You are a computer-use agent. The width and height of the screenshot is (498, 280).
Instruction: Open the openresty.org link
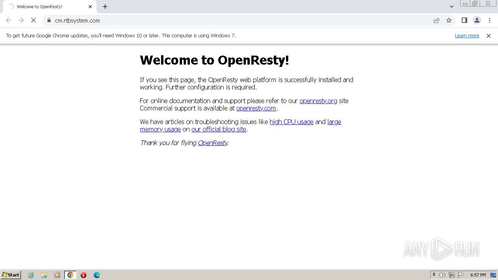pos(318,101)
